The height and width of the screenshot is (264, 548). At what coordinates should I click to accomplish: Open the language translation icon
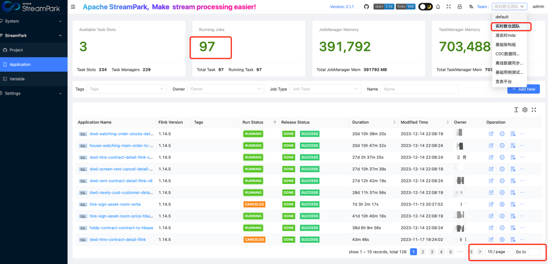[x=471, y=7]
